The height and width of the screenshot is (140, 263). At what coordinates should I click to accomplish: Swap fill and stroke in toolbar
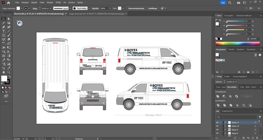tap(10, 77)
